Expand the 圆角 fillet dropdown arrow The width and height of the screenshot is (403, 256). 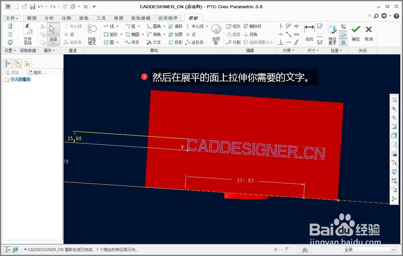click(164, 26)
